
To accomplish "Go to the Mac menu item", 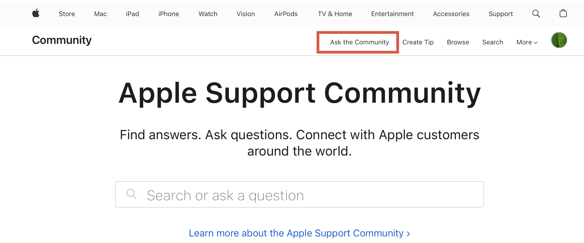I will (100, 14).
